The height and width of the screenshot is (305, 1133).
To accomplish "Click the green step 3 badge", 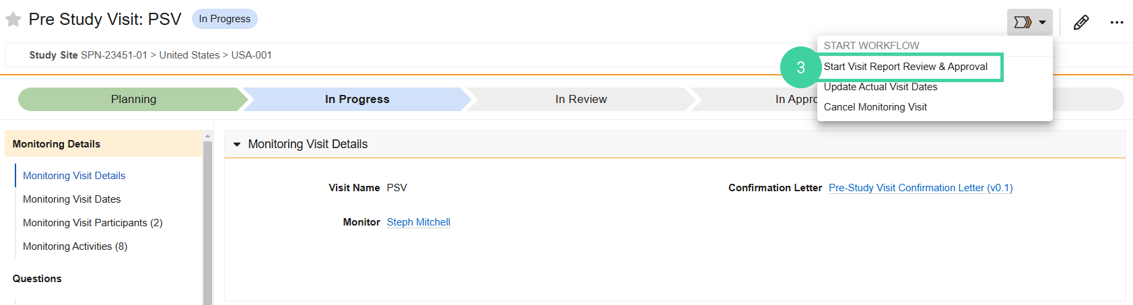I will pos(800,67).
